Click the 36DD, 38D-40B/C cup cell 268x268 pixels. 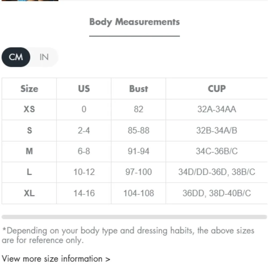pos(217,193)
